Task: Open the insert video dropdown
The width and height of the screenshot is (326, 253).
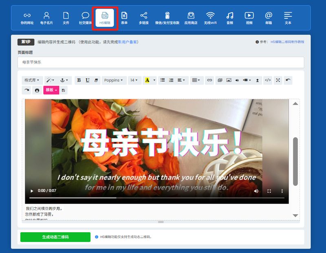Action: (x=247, y=80)
